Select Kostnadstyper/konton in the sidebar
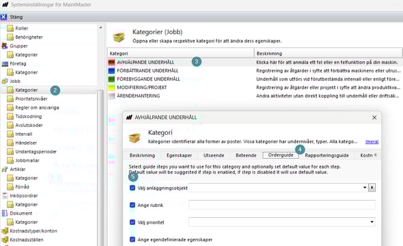The image size is (403, 246). coord(33,231)
